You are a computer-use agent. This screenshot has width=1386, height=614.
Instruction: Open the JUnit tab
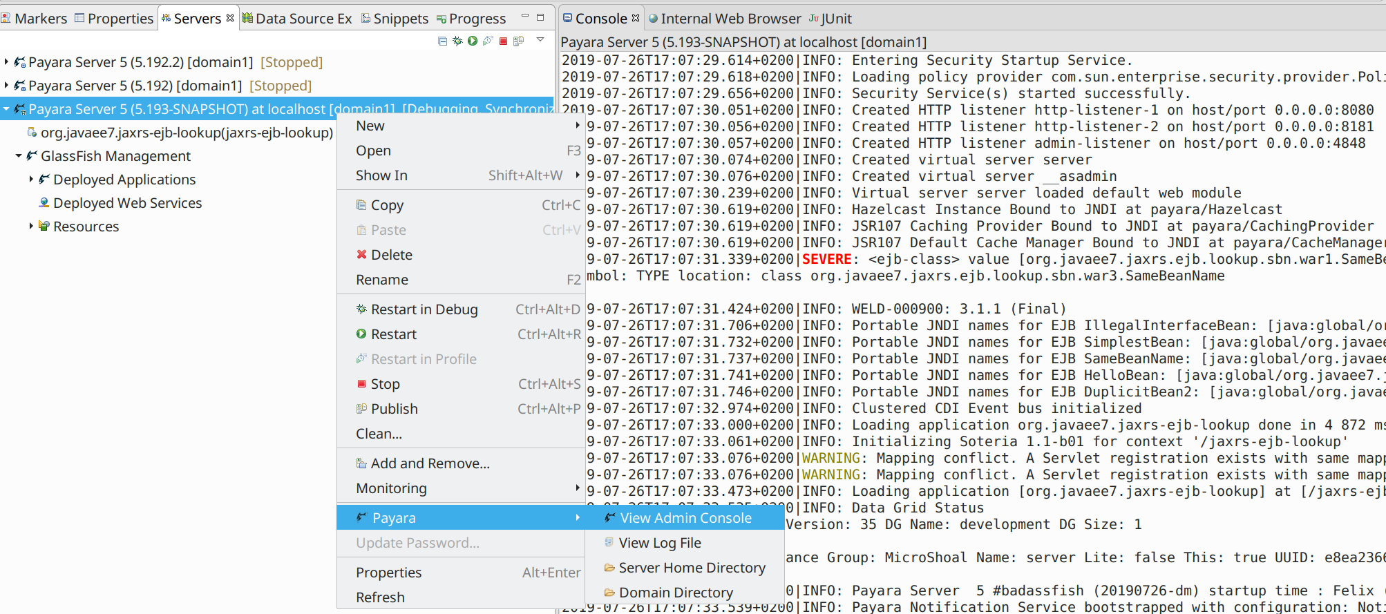pyautogui.click(x=835, y=19)
